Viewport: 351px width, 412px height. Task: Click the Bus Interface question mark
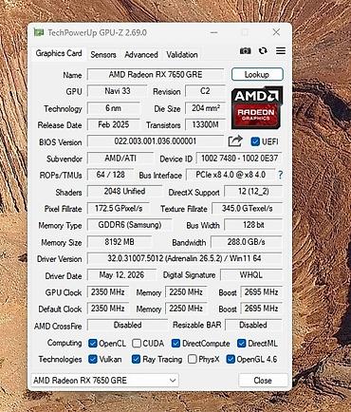(x=280, y=175)
